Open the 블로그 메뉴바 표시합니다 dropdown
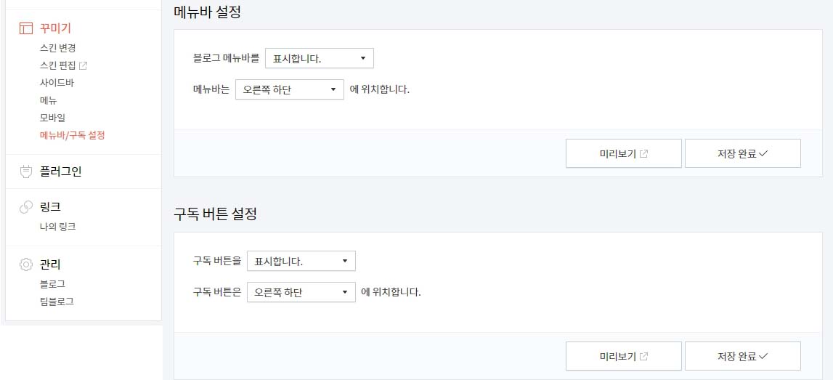833x380 pixels. coord(320,58)
